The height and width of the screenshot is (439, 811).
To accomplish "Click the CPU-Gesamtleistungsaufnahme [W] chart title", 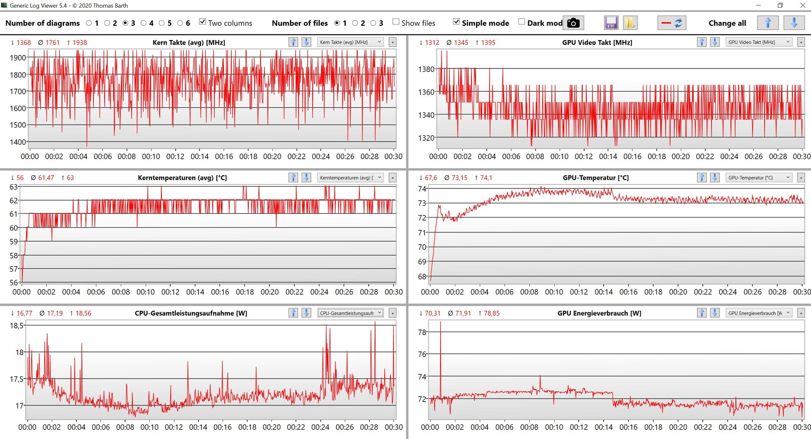I will tap(191, 313).
